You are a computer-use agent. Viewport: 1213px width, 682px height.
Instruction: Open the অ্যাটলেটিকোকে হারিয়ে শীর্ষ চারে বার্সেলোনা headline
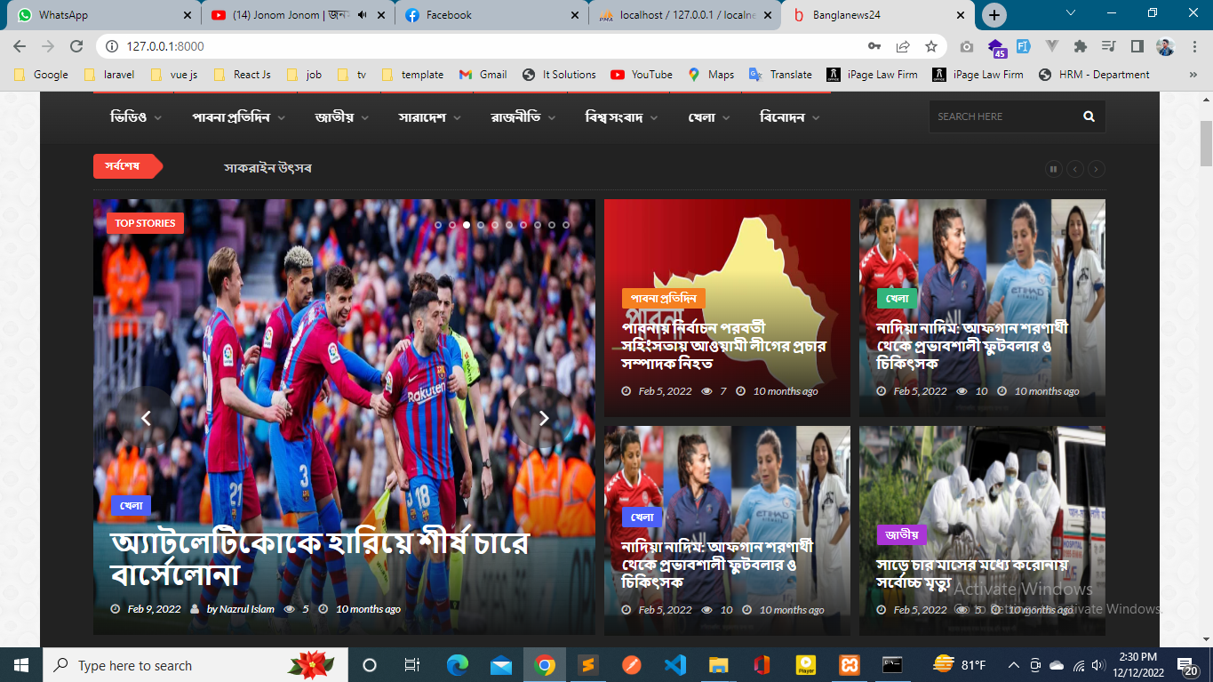tap(319, 558)
